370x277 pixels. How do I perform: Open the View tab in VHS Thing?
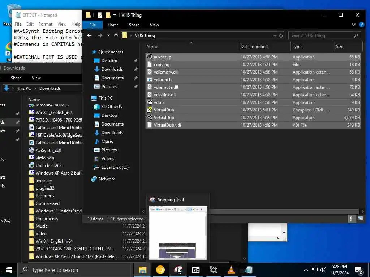(154, 25)
